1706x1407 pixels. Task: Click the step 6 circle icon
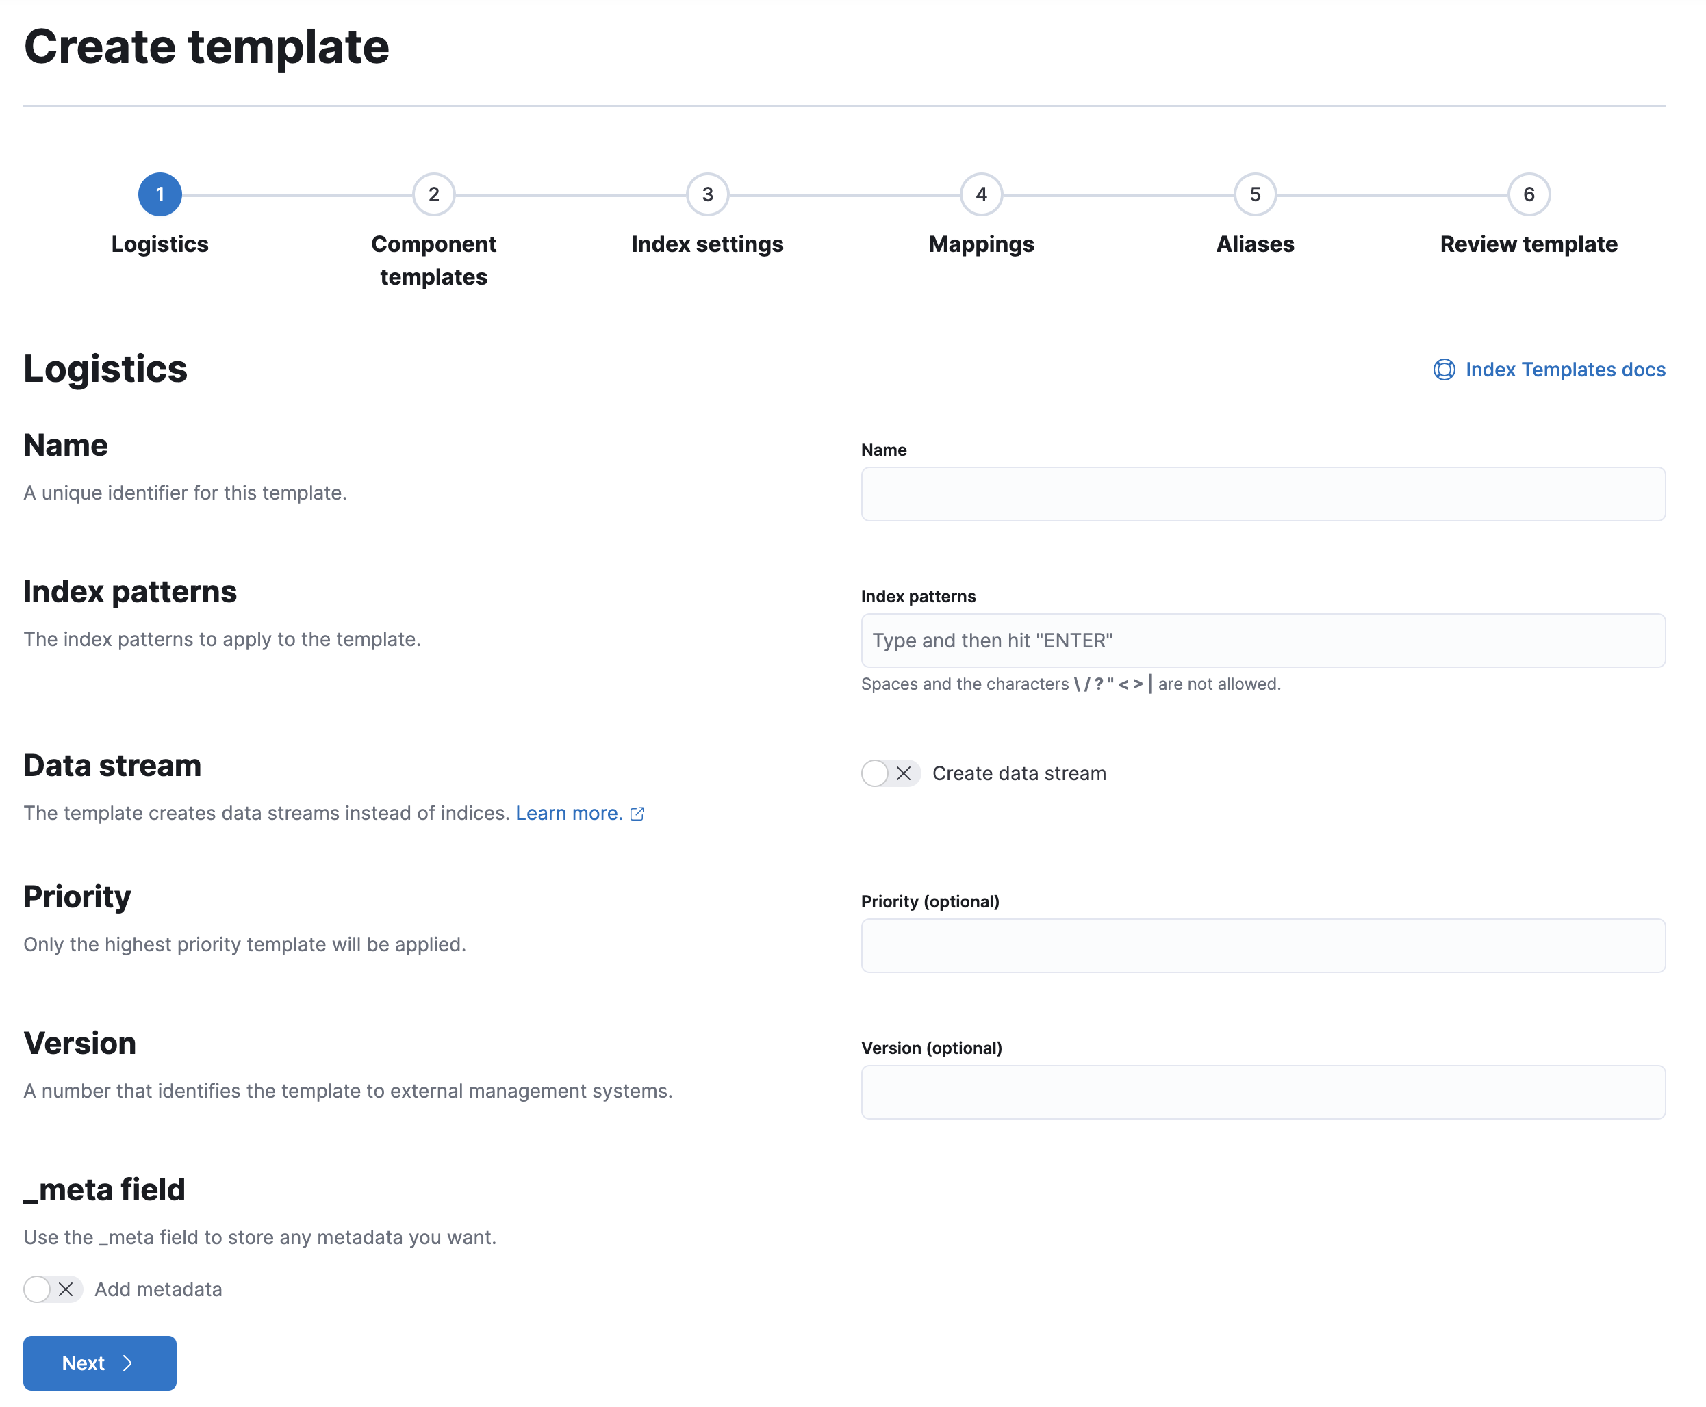[x=1529, y=194]
